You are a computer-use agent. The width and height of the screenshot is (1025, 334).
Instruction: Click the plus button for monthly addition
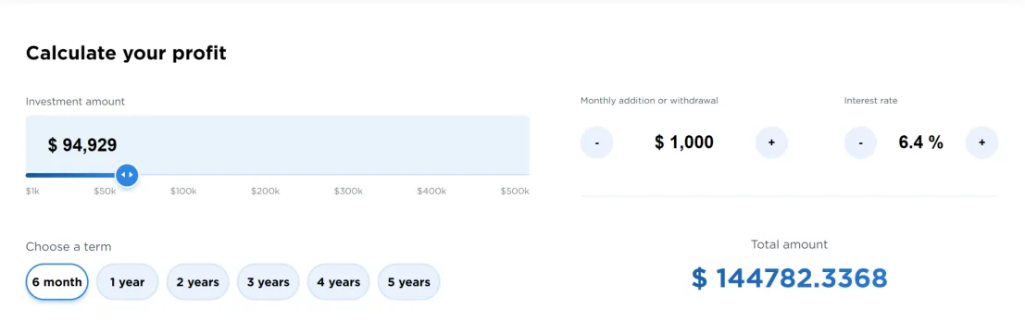(771, 142)
